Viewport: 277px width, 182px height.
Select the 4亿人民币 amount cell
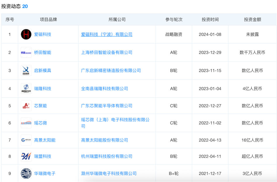[x=252, y=89]
